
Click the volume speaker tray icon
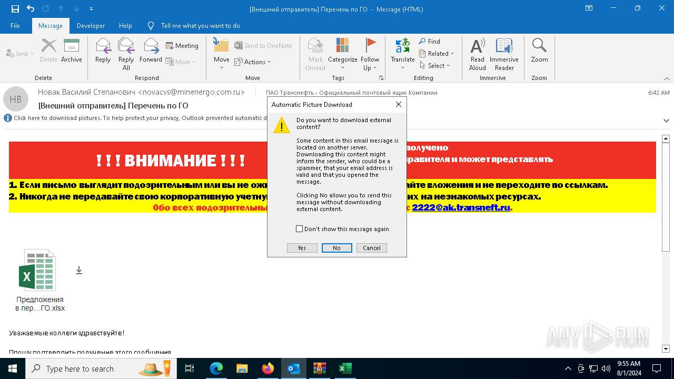tap(606, 368)
